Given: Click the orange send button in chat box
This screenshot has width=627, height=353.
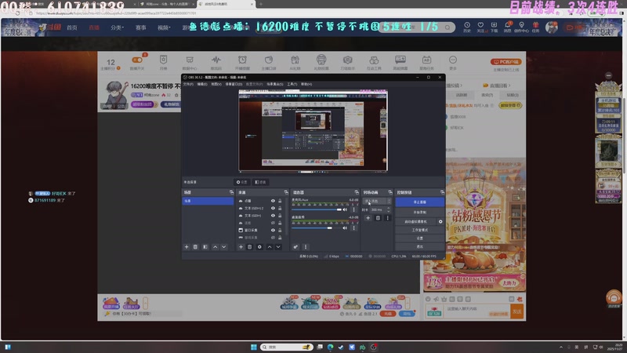Looking at the screenshot, I should click(517, 311).
